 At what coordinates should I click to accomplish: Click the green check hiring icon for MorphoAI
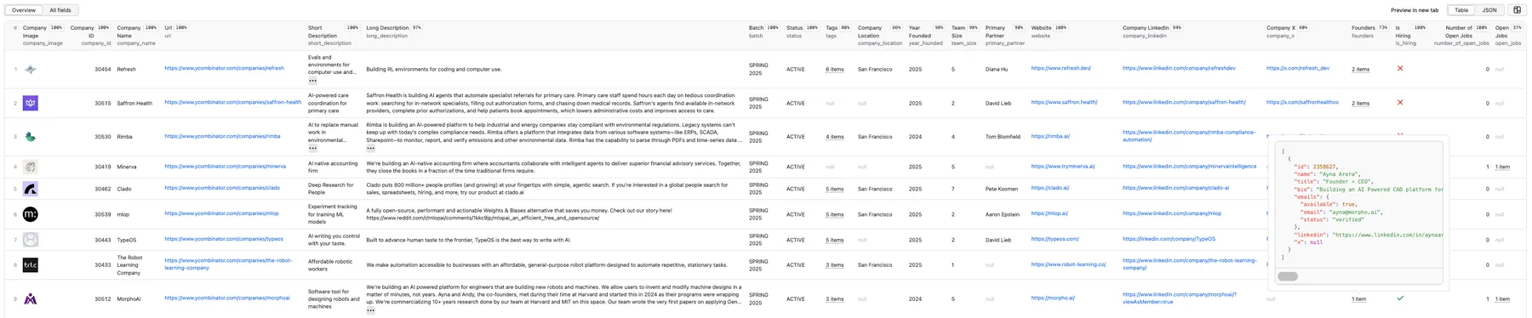coord(1400,298)
